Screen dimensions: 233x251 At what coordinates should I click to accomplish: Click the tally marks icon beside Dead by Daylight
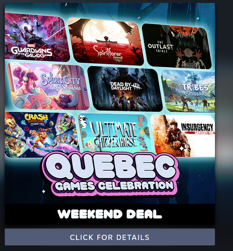click(136, 86)
